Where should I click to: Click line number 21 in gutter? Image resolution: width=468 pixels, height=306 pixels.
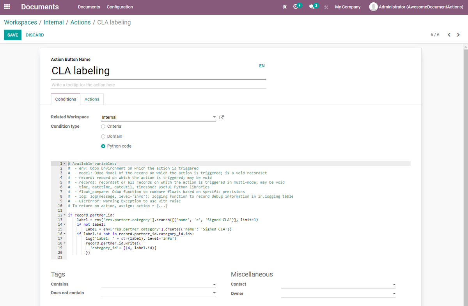[x=60, y=257]
